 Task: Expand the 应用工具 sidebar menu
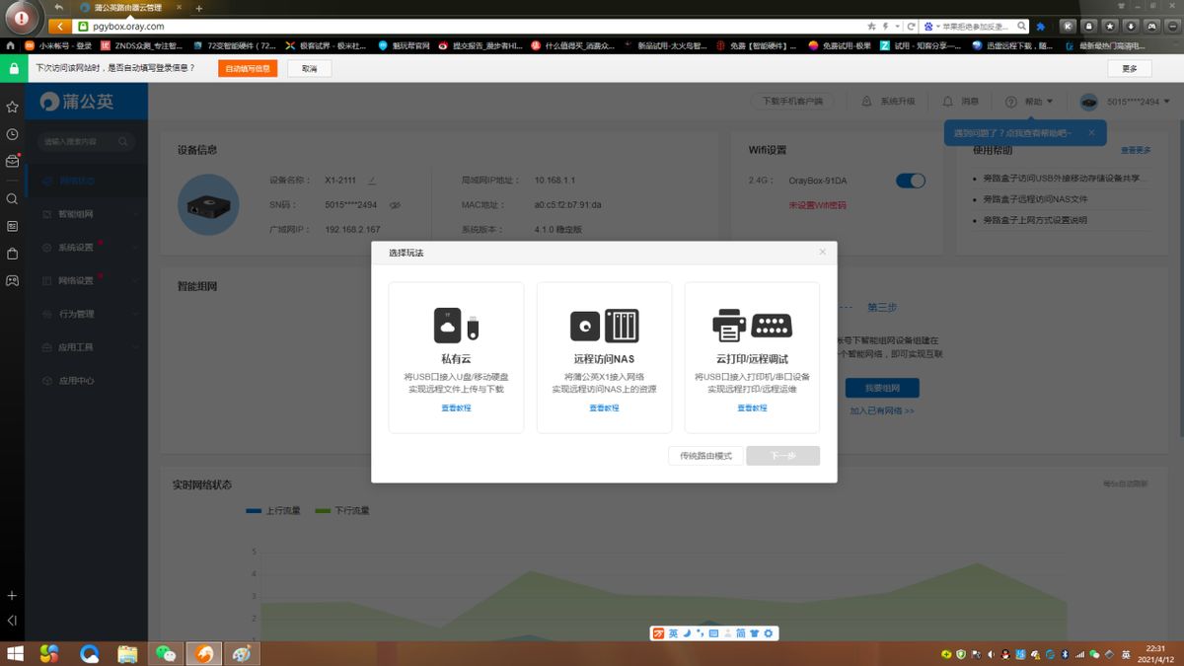[86, 347]
